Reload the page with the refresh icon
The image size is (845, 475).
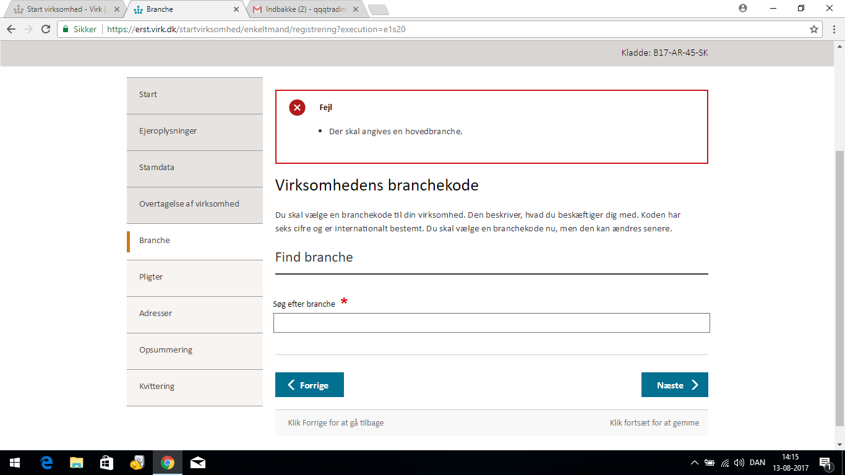[x=45, y=29]
